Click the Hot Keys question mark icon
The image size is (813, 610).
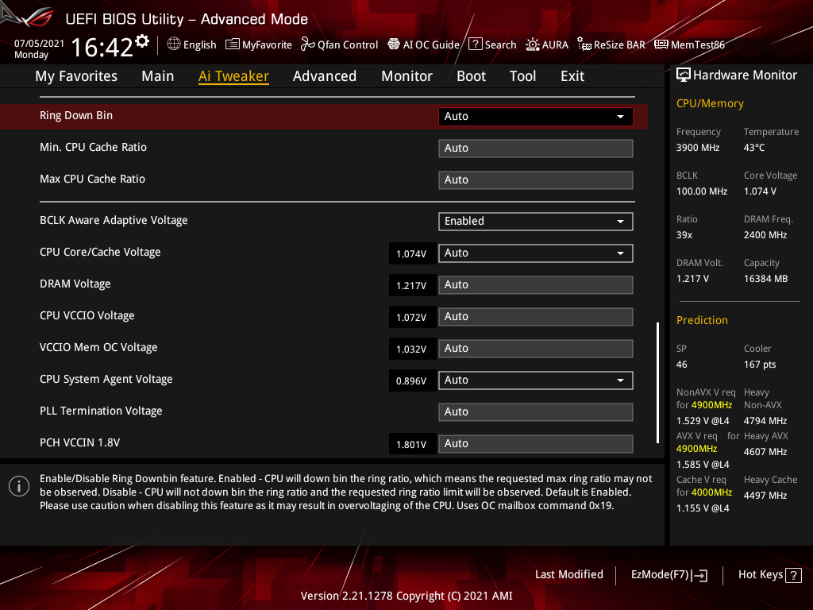[793, 575]
